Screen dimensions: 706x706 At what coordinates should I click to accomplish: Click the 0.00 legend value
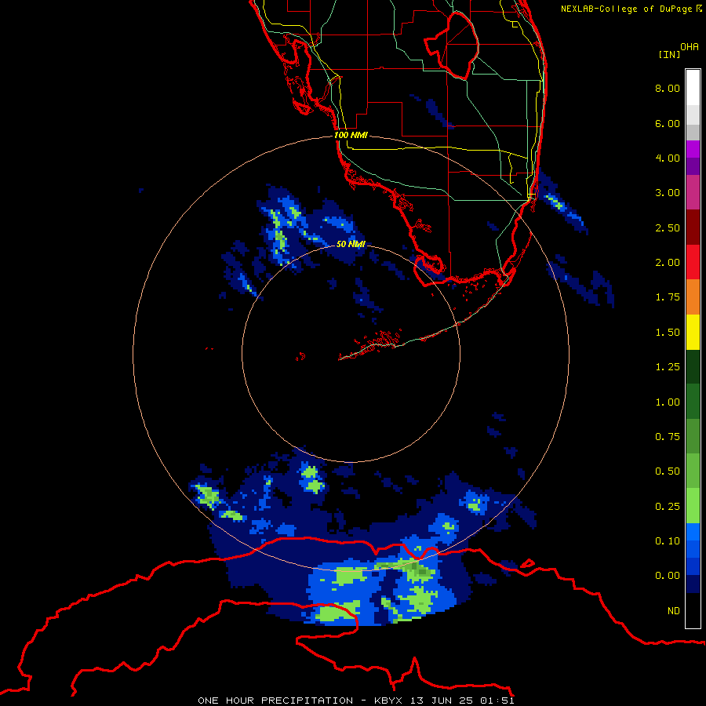click(668, 576)
